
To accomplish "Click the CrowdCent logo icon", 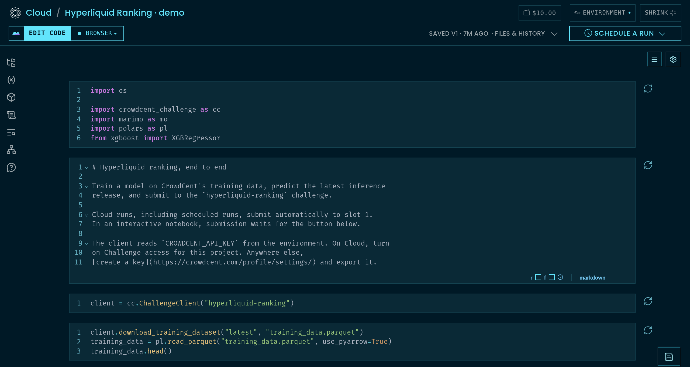I will point(15,13).
